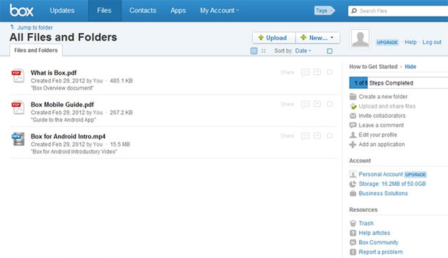Open the New... dropdown button
This screenshot has height=258, width=448.
coord(318,38)
